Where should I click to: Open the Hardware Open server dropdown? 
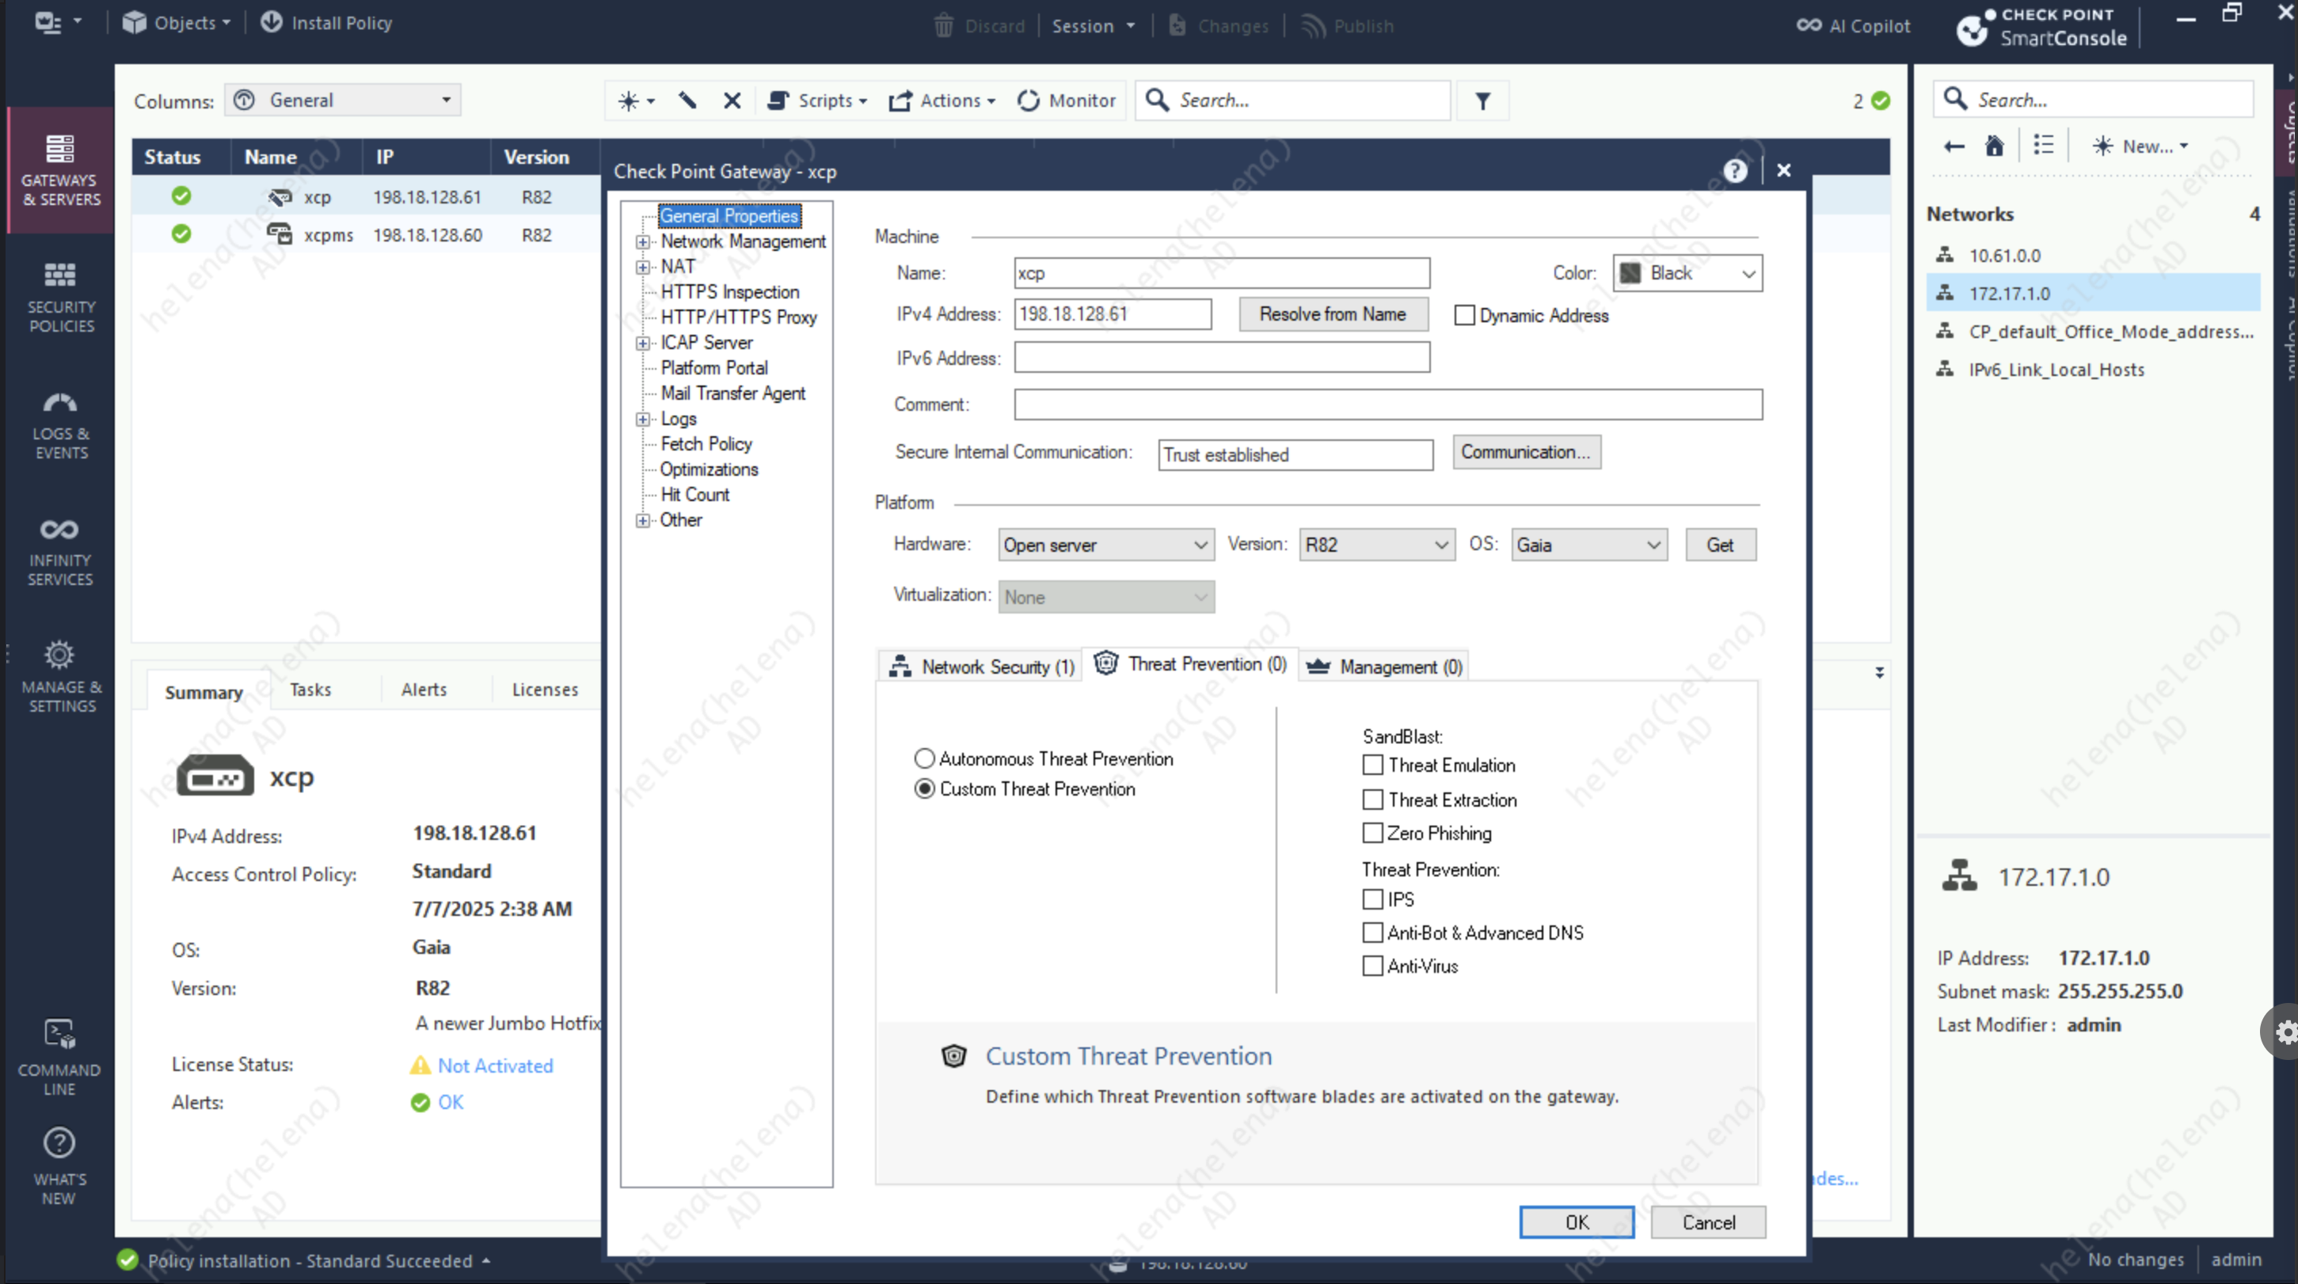[1105, 545]
